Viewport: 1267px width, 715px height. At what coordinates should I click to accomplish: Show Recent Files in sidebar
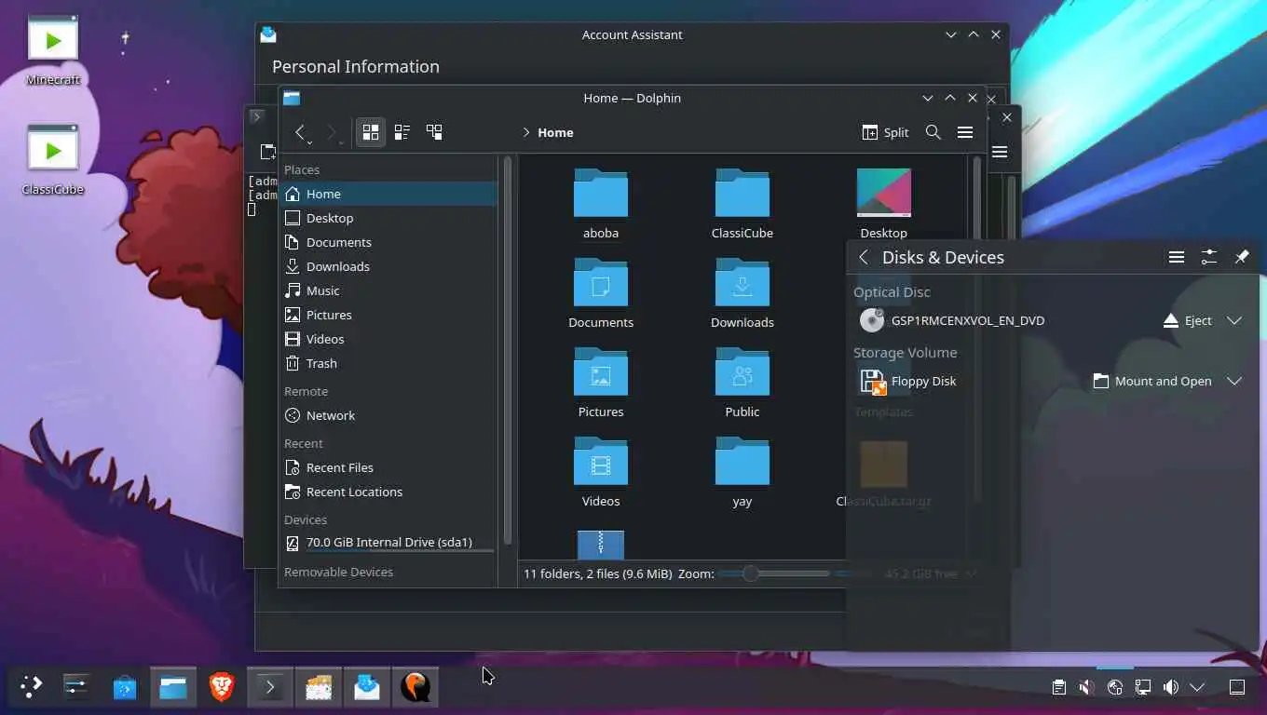[389, 467]
